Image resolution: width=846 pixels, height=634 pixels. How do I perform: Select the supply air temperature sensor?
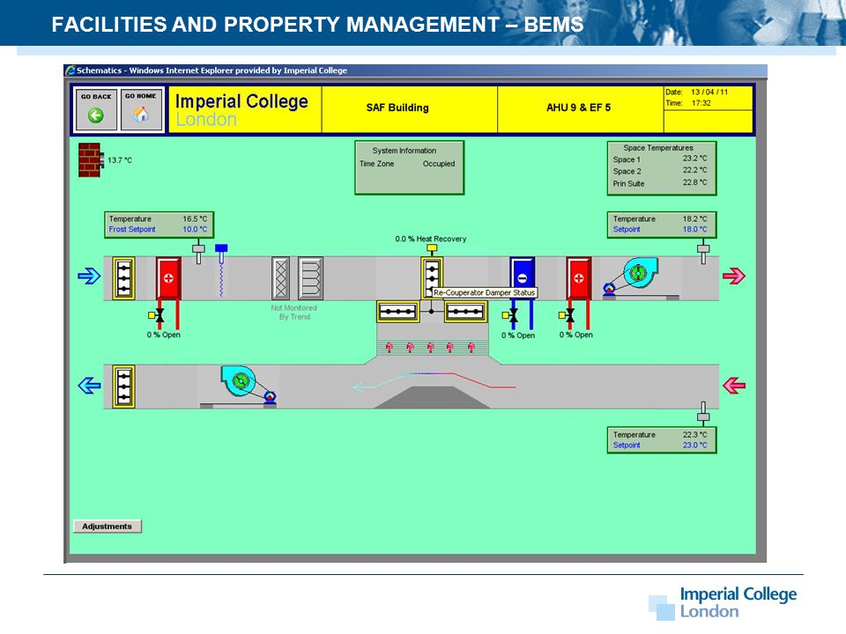pos(703,254)
